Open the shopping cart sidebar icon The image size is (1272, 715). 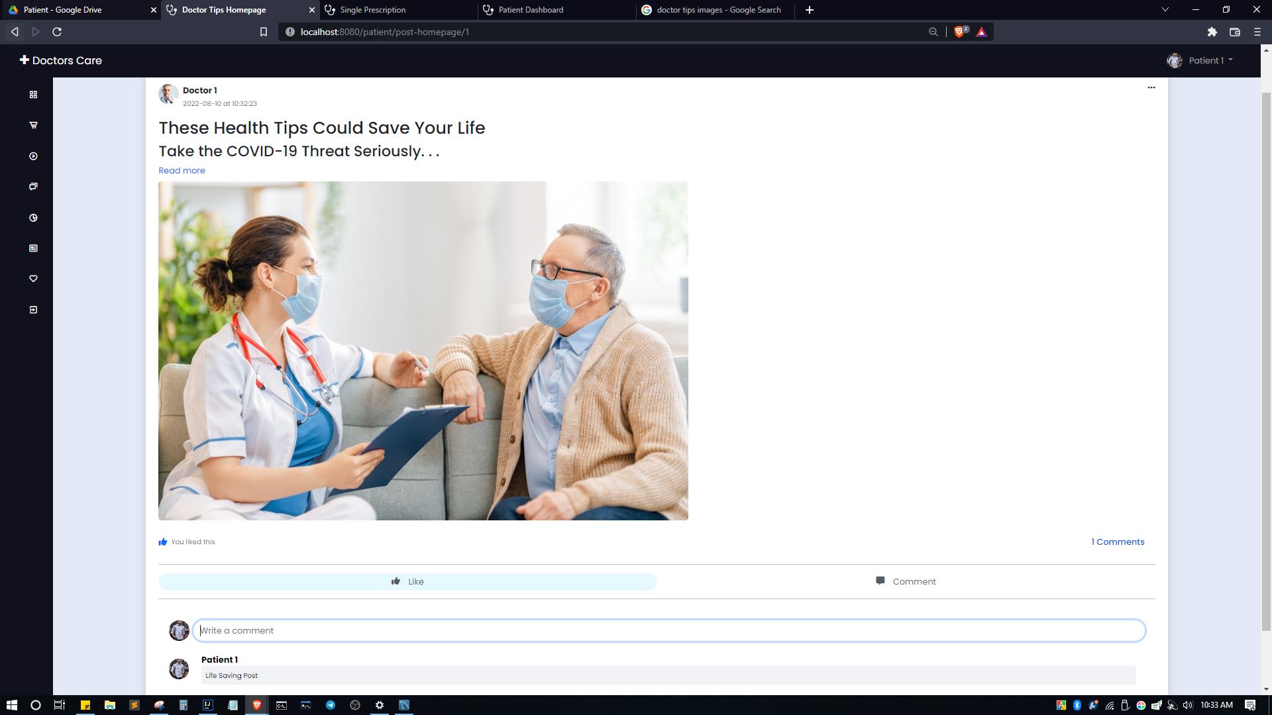tap(33, 125)
